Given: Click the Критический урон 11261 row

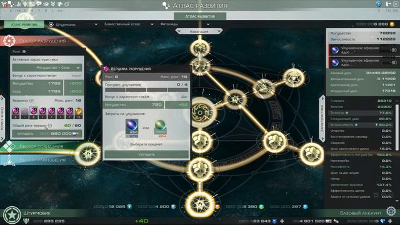Looking at the screenshot, I should [x=362, y=85].
